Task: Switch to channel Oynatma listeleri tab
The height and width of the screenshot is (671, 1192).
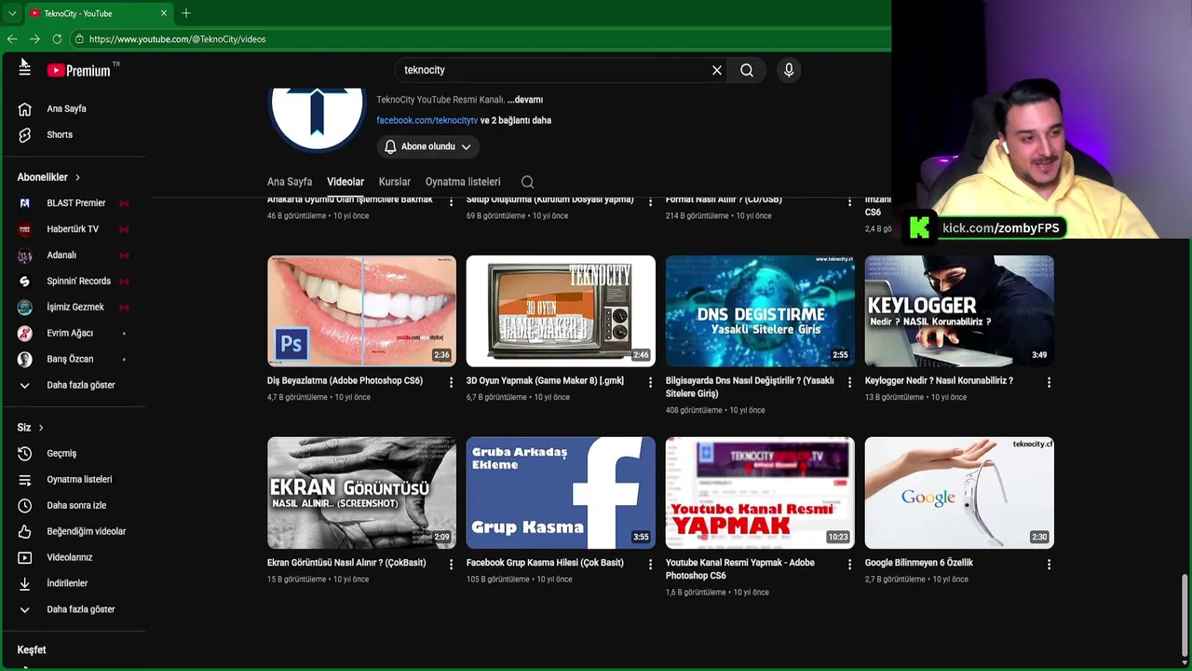Action: [463, 182]
